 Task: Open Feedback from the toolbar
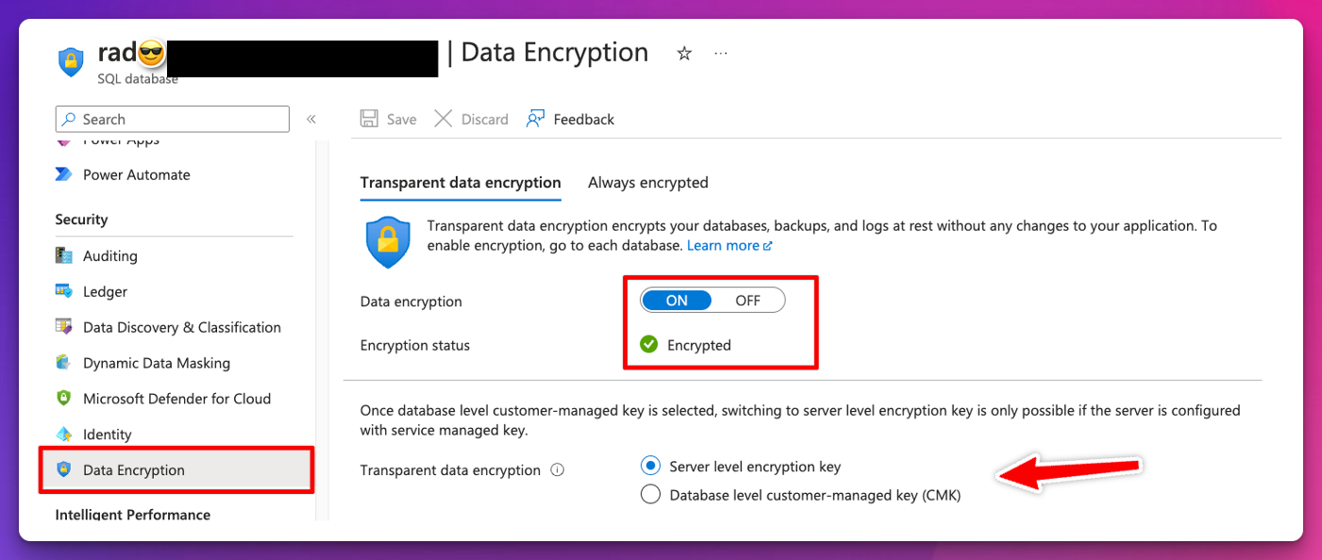(x=570, y=119)
